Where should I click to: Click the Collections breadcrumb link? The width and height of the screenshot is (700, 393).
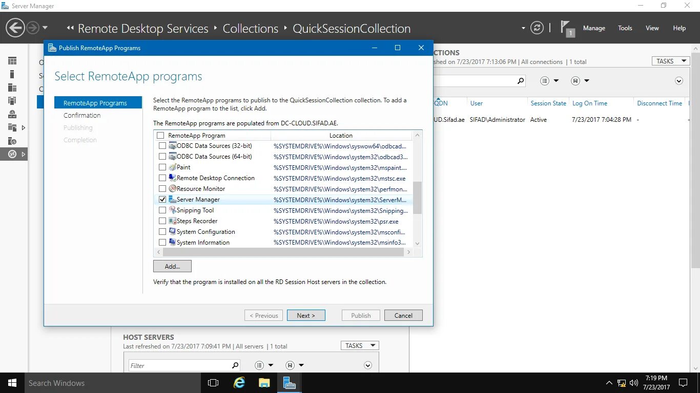click(x=251, y=29)
